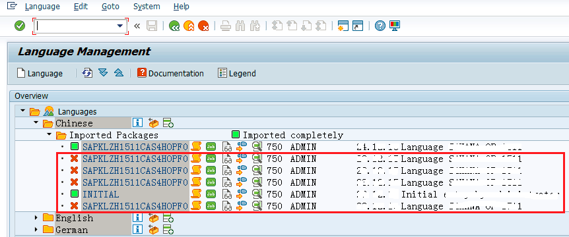Open the Language menu
Image resolution: width=569 pixels, height=237 pixels.
(x=42, y=7)
